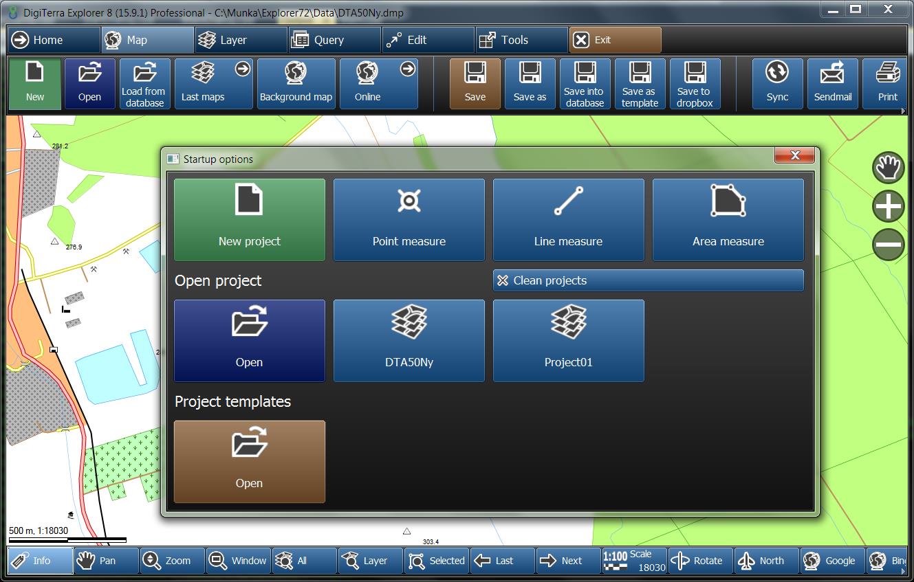The height and width of the screenshot is (582, 914).
Task: Switch to the Home tab
Action: 54,40
